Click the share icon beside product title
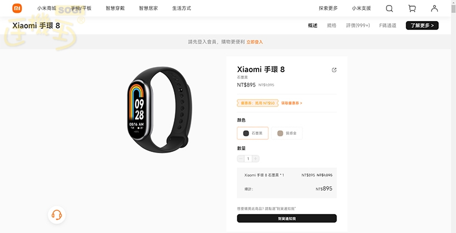 click(x=334, y=70)
